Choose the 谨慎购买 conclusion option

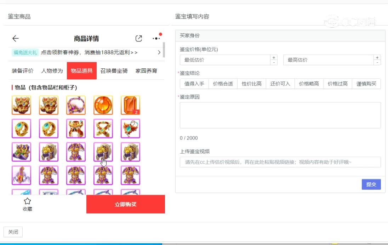(x=366, y=84)
